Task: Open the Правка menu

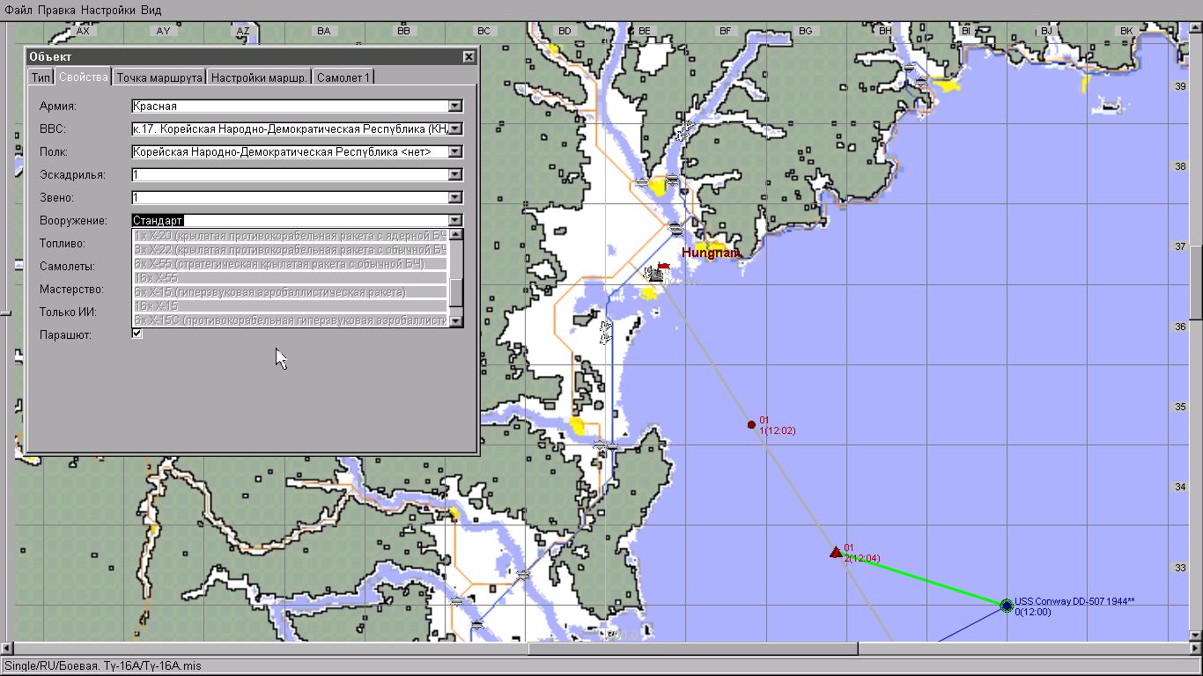Action: tap(57, 10)
